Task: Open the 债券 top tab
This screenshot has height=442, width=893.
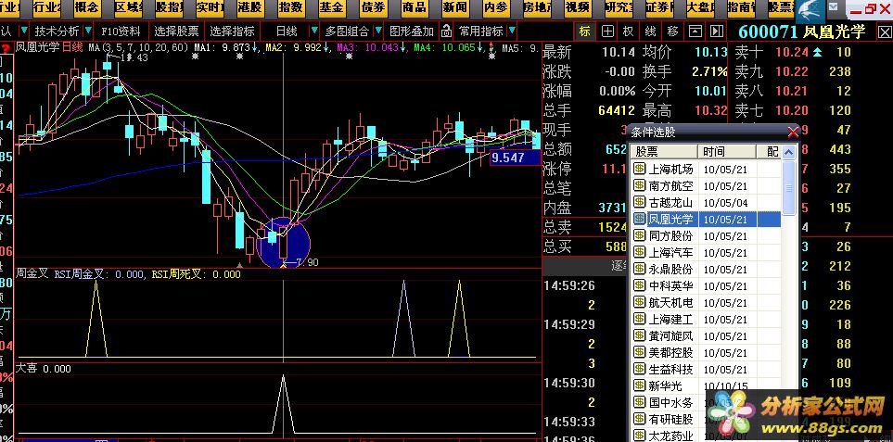Action: pyautogui.click(x=373, y=8)
